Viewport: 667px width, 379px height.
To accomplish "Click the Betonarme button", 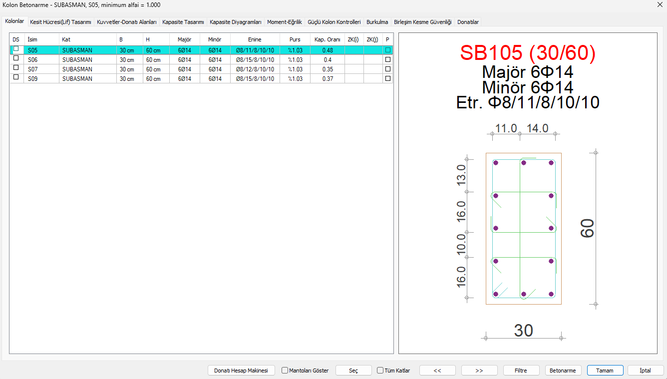I will (x=563, y=371).
